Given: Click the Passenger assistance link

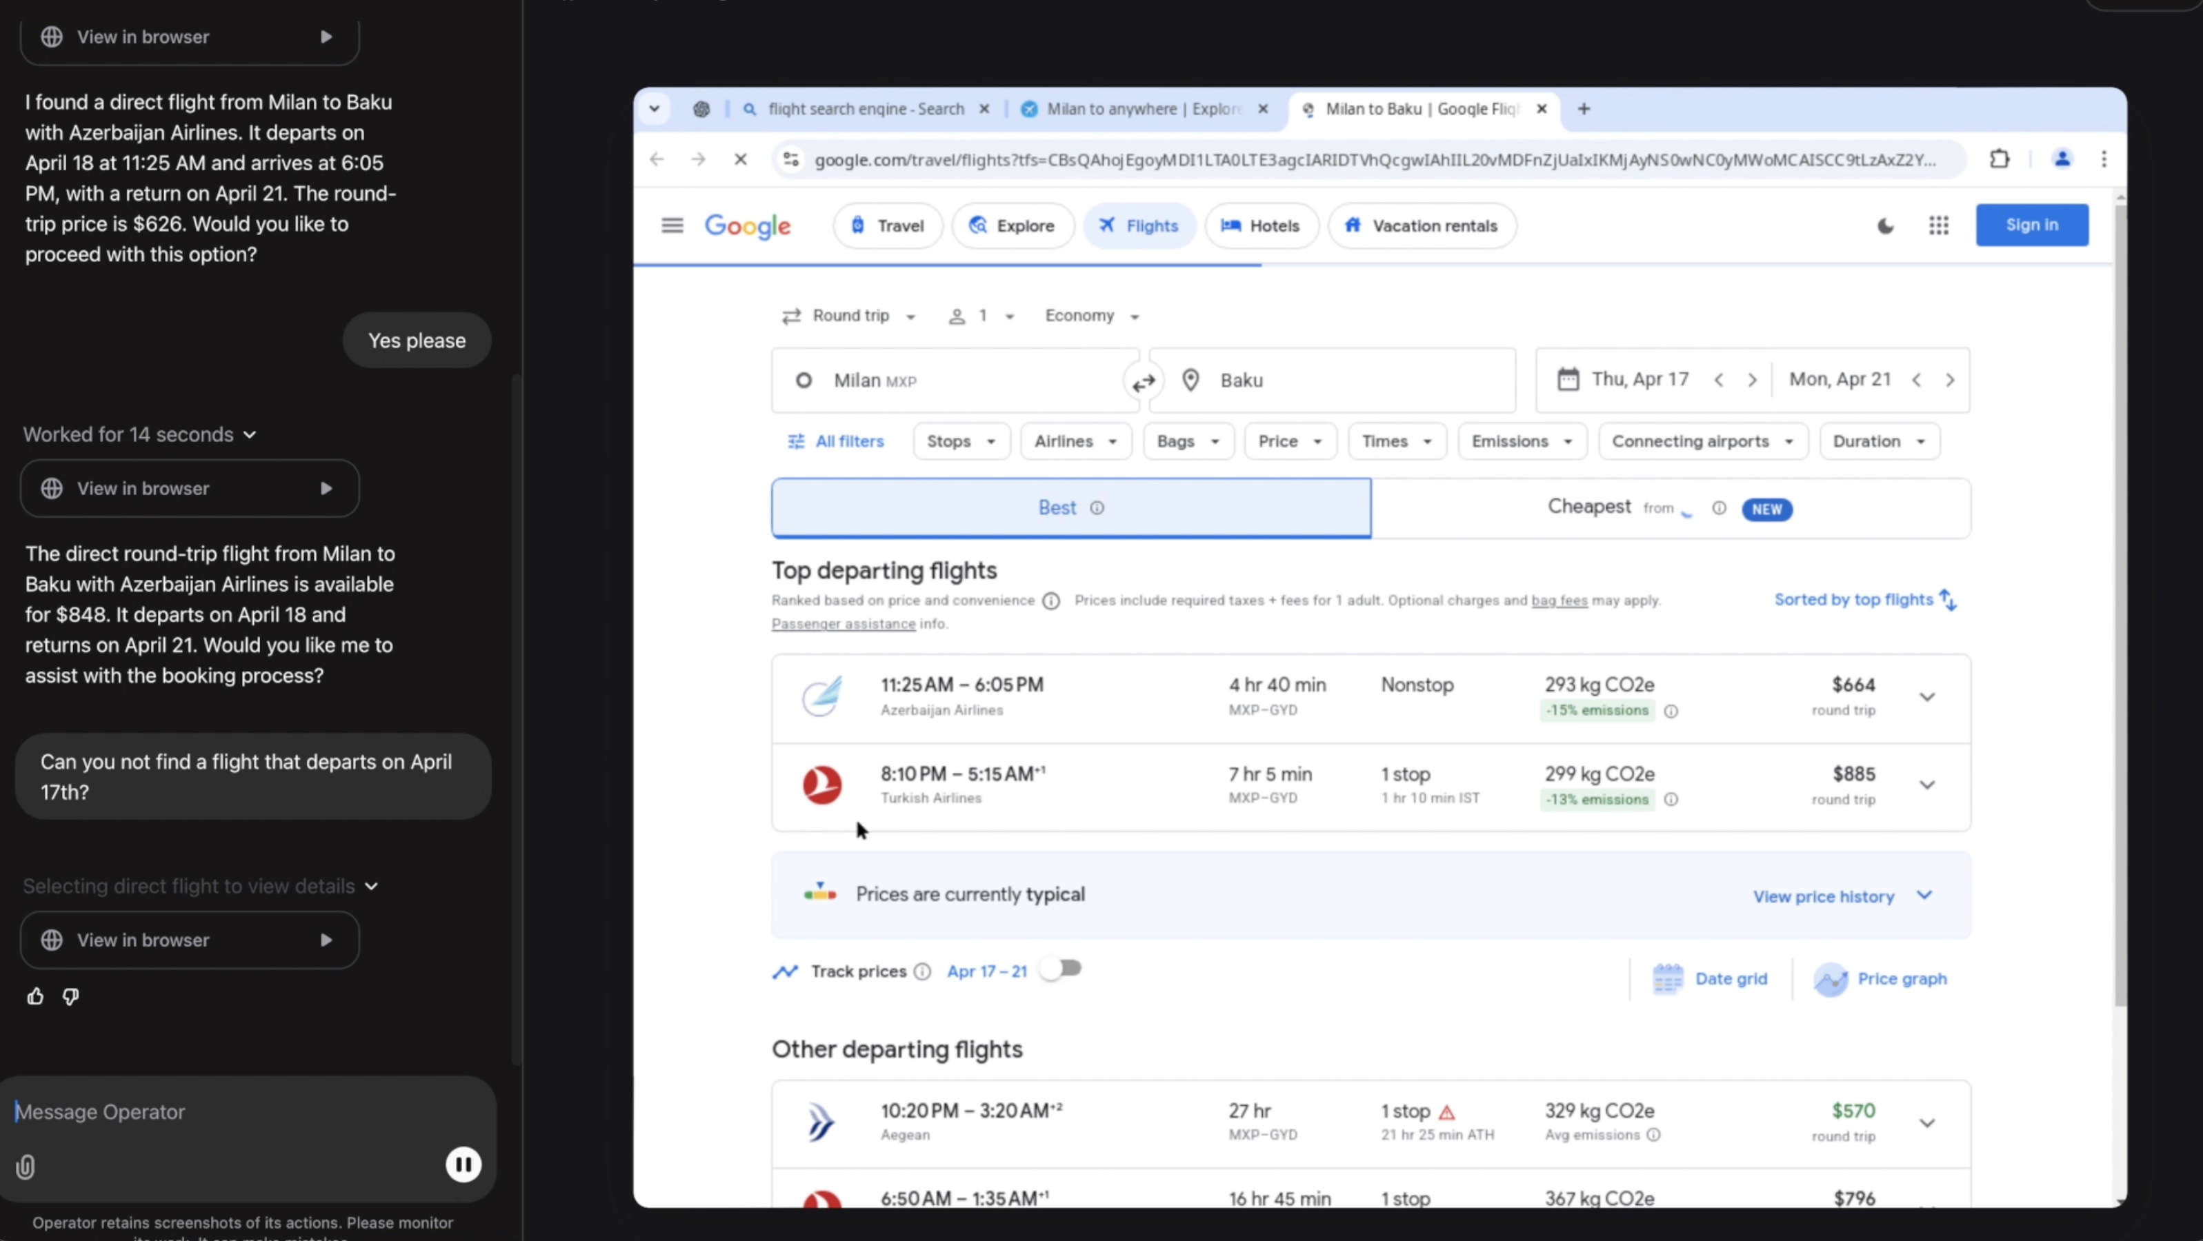Looking at the screenshot, I should 844,624.
